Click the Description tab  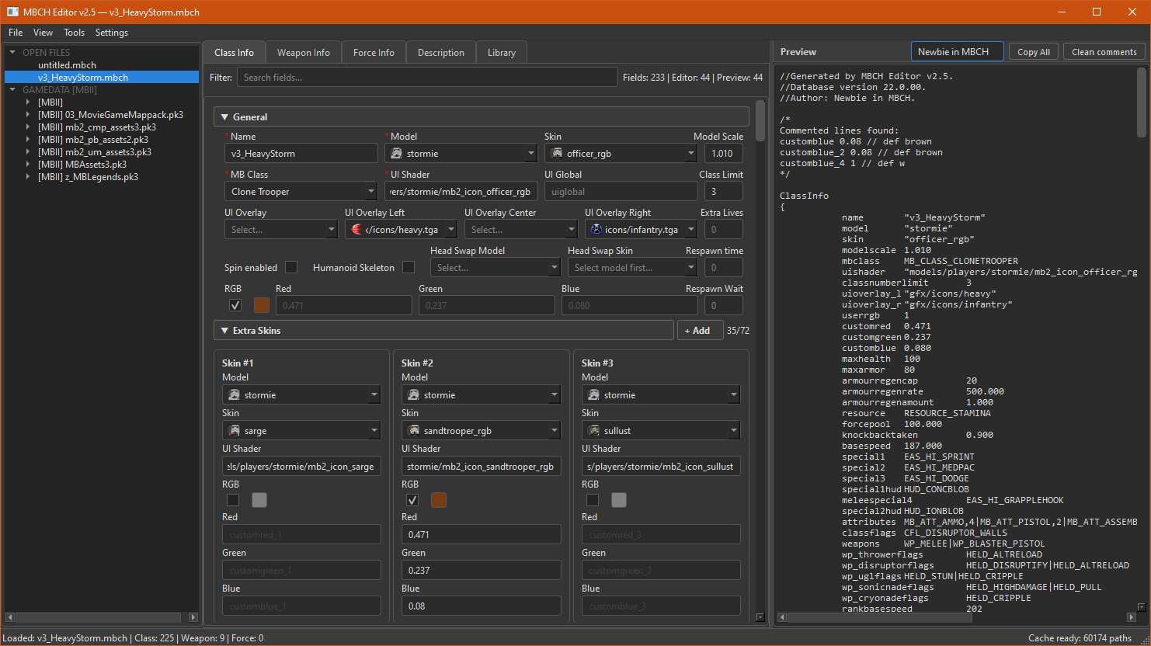[x=441, y=53]
